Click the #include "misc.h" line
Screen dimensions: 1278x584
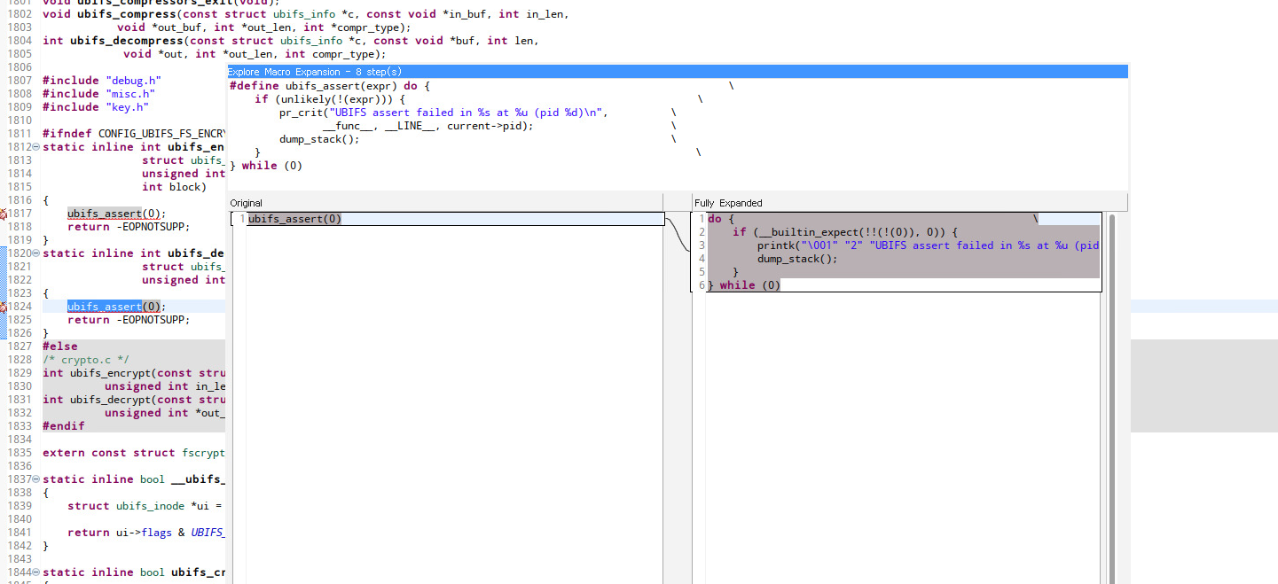coord(98,94)
